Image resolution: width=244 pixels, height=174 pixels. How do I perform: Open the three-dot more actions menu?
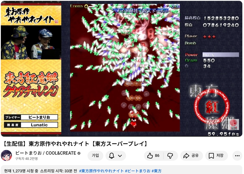tap(237, 156)
